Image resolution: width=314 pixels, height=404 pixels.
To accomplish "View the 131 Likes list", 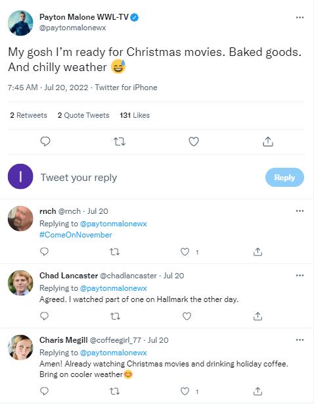I will 135,115.
